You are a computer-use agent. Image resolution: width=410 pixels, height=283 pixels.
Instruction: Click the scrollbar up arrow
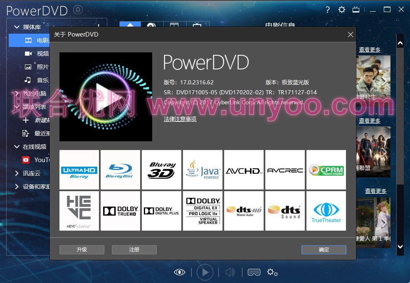point(400,43)
